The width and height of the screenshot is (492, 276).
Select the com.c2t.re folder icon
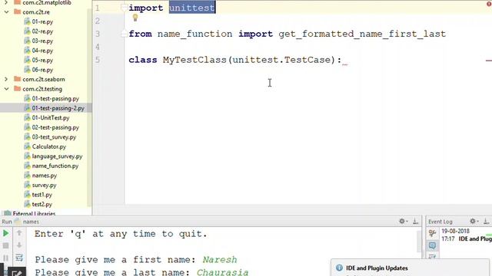tap(18, 12)
